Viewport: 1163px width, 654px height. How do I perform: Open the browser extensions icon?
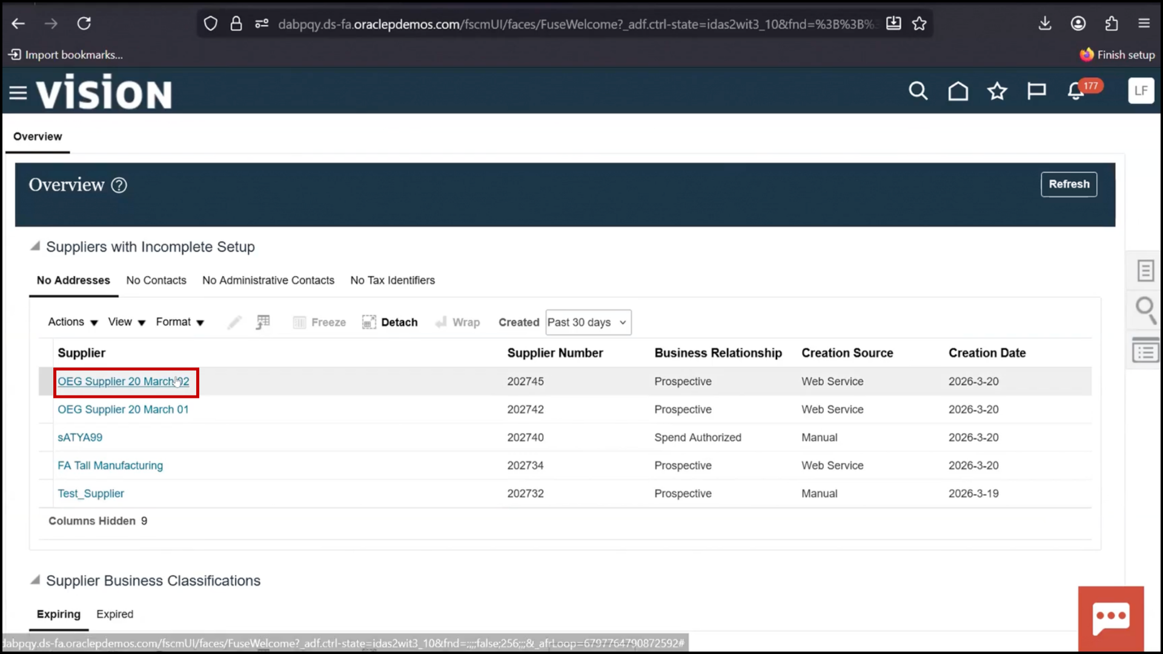point(1112,24)
